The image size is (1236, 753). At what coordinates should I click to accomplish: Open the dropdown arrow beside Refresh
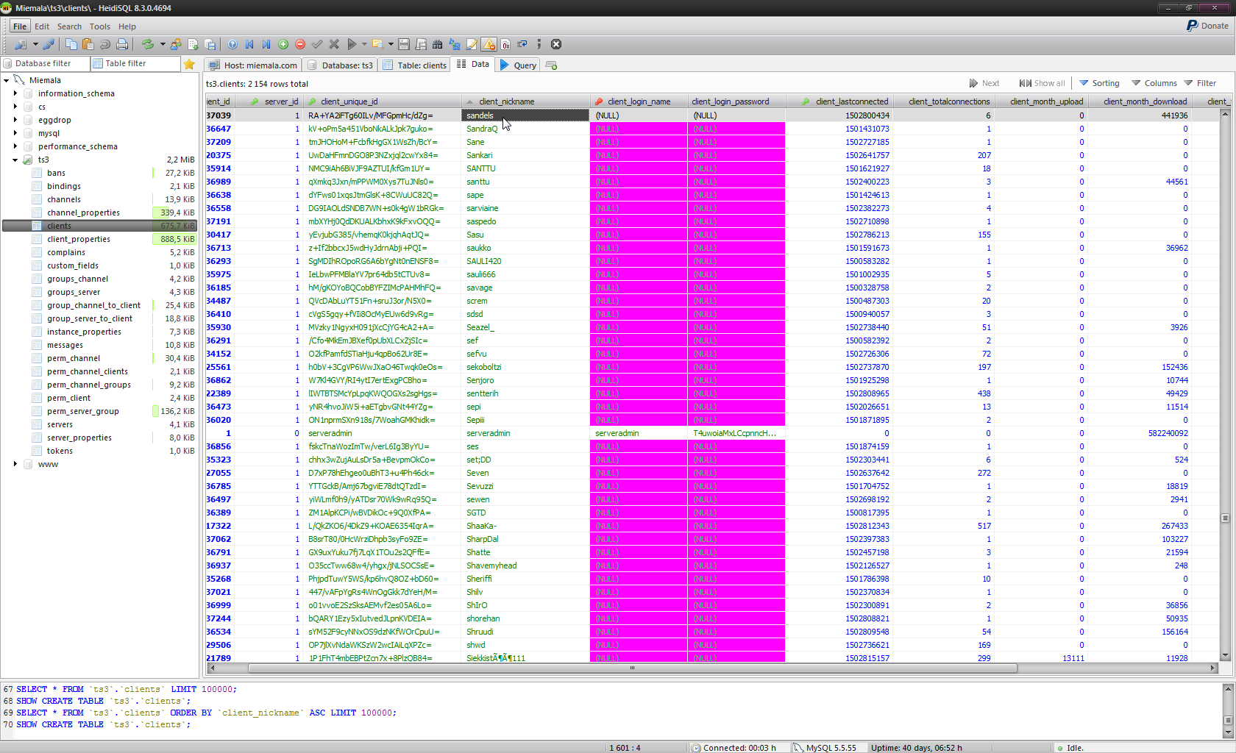(162, 44)
